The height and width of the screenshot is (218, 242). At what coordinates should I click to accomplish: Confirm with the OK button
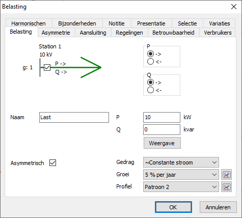click(173, 207)
